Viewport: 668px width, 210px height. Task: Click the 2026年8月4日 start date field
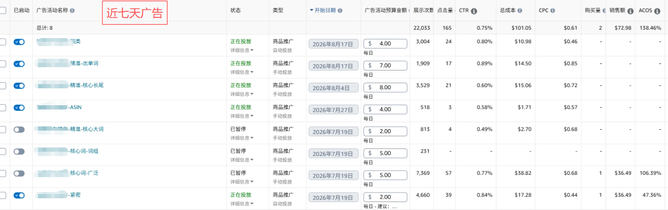334,88
